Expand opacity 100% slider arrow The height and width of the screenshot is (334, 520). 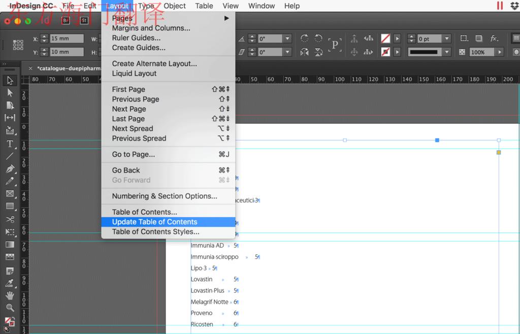tap(500, 52)
